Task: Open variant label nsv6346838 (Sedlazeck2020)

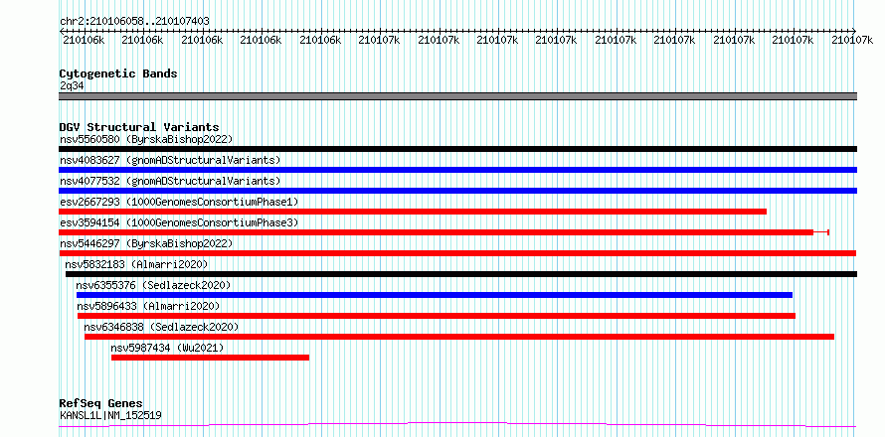Action: pyautogui.click(x=161, y=327)
